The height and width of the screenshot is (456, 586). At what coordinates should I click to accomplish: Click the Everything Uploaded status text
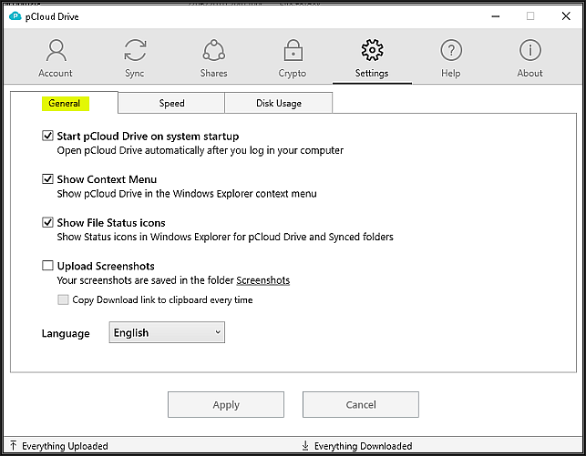tap(65, 446)
